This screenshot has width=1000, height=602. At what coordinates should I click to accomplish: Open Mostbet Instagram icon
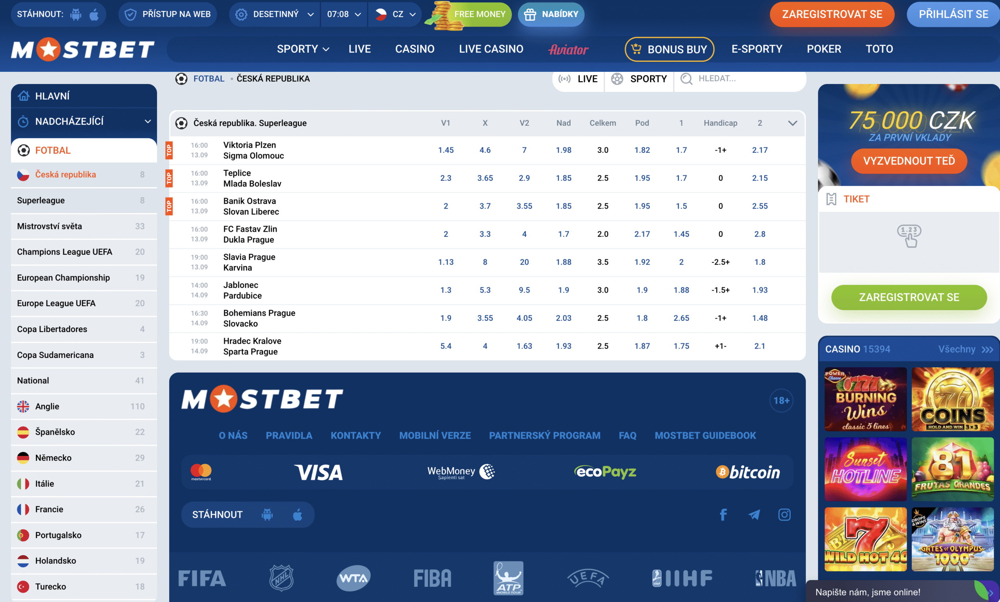point(784,515)
